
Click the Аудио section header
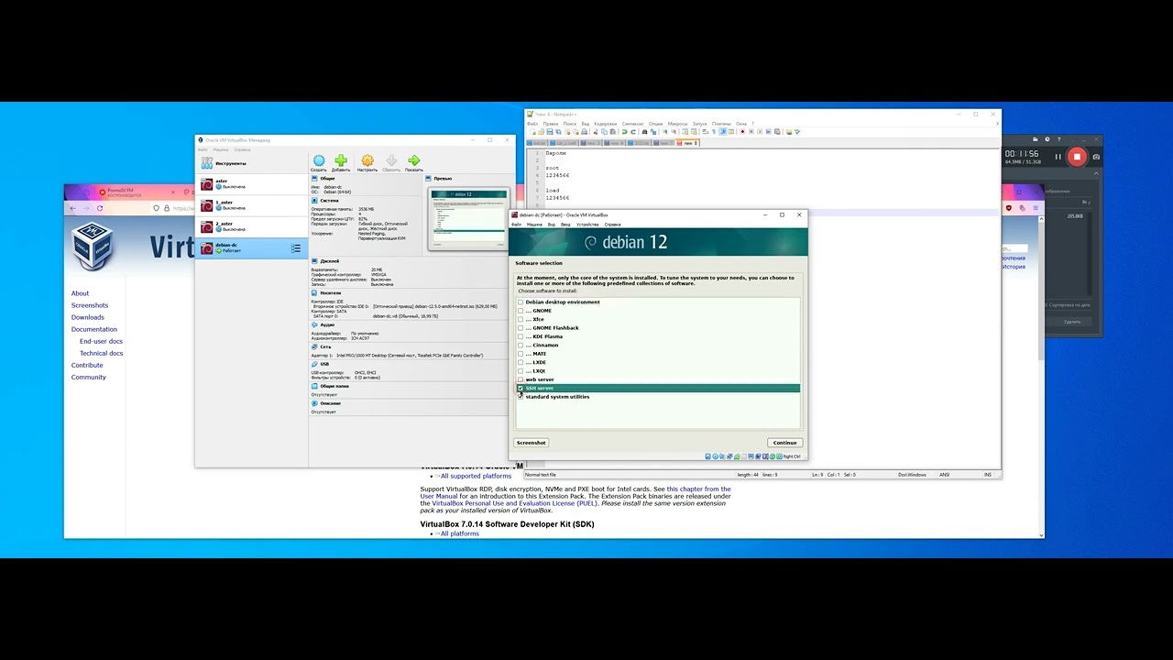tap(327, 324)
